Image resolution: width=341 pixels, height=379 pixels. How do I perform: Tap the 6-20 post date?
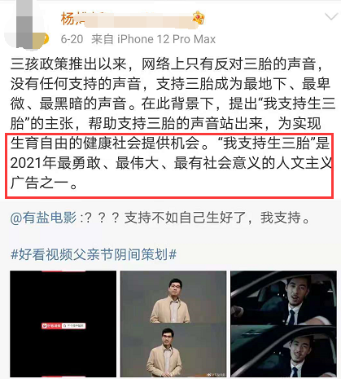pos(72,39)
